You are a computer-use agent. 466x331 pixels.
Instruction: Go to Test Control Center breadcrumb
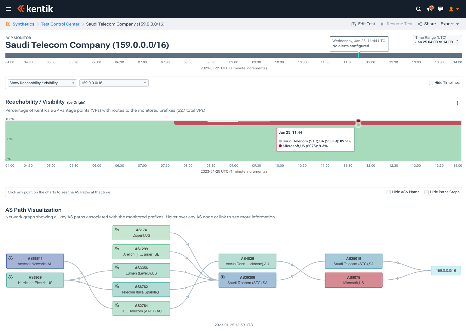pyautogui.click(x=60, y=24)
